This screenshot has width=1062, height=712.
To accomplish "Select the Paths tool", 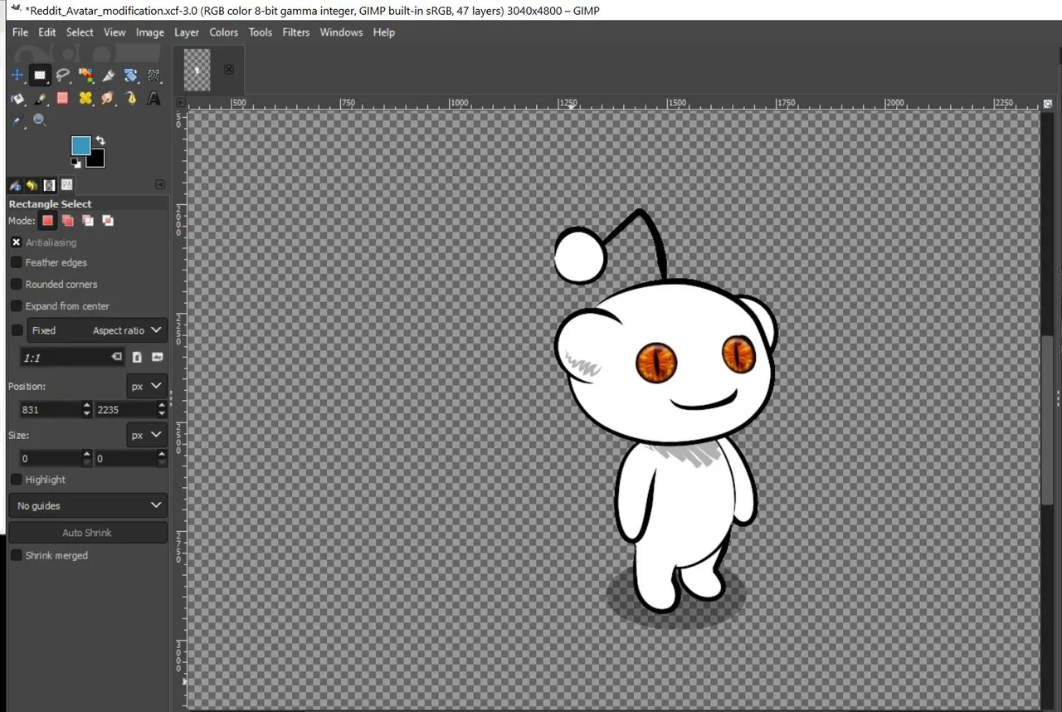I will point(131,98).
